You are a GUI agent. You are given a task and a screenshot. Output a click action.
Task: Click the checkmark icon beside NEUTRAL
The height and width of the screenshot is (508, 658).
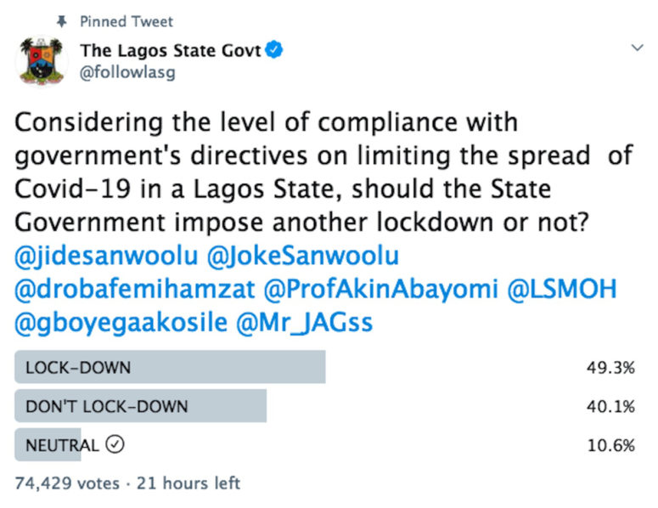pos(115,444)
